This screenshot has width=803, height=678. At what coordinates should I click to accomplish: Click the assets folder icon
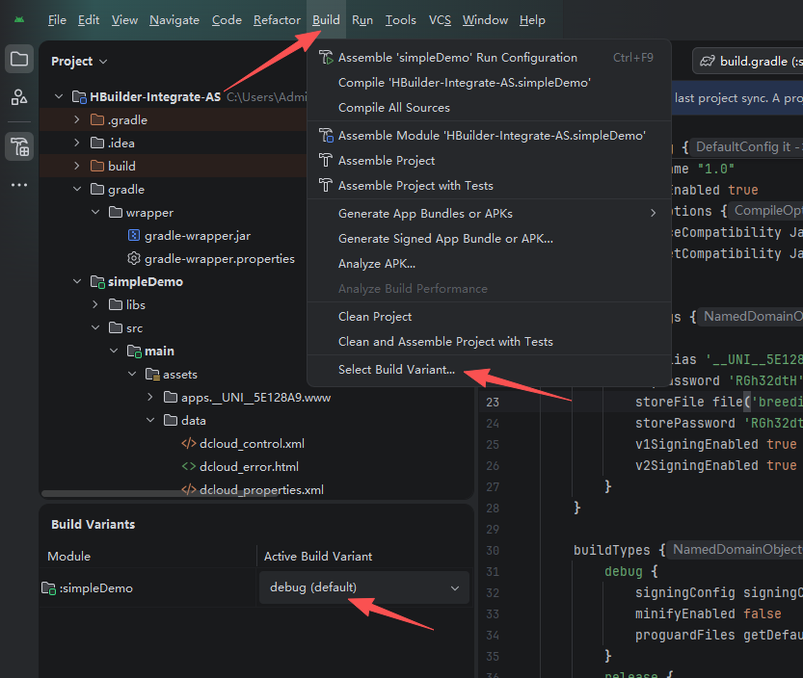coord(152,375)
